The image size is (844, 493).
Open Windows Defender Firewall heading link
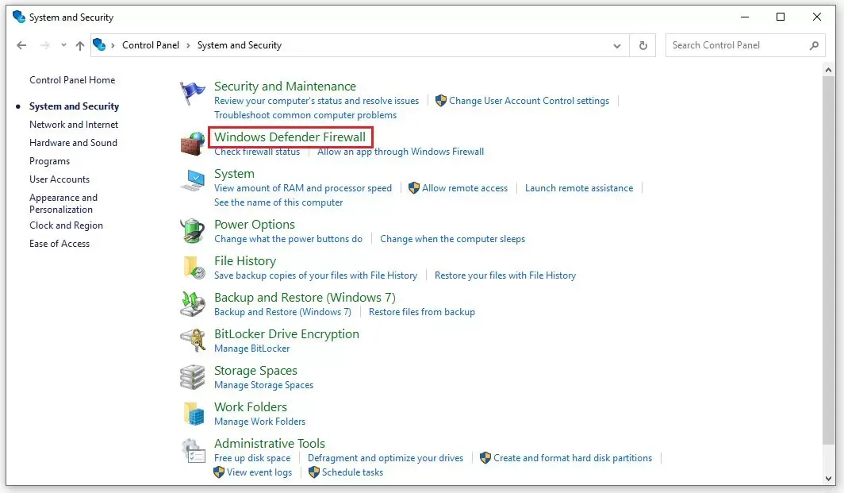290,137
